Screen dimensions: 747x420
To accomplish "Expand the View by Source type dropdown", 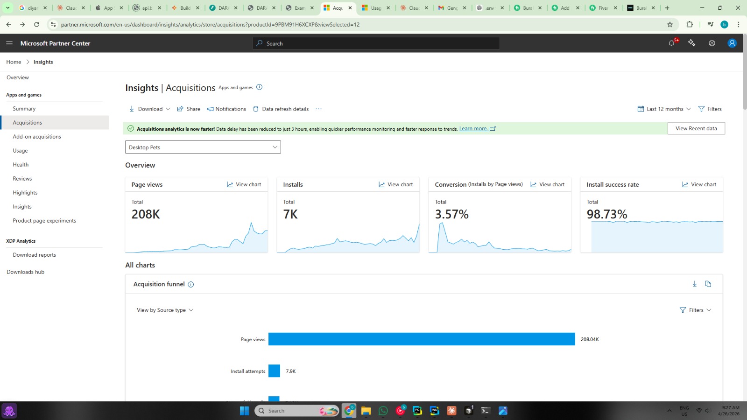I will click(165, 310).
